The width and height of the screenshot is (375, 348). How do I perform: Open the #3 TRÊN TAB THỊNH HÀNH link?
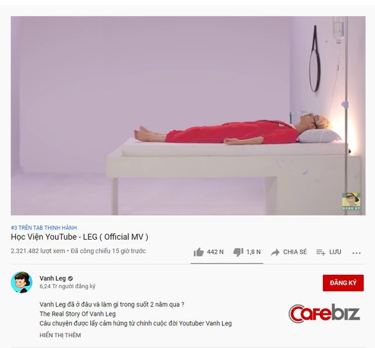[x=44, y=228]
